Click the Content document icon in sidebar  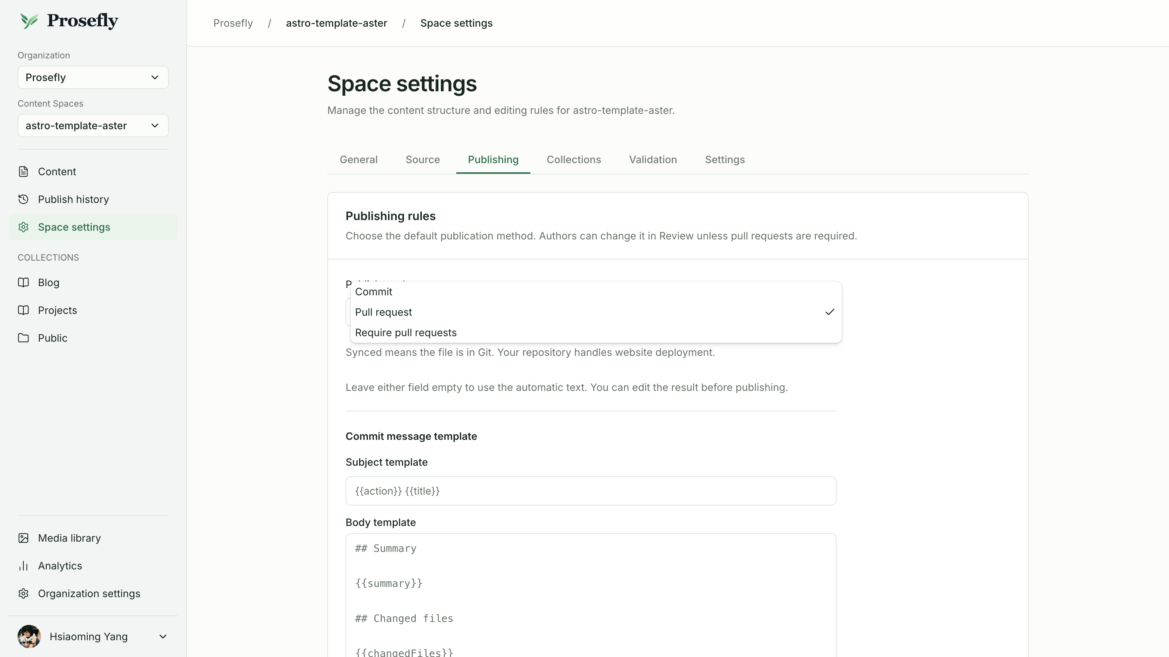click(x=24, y=172)
